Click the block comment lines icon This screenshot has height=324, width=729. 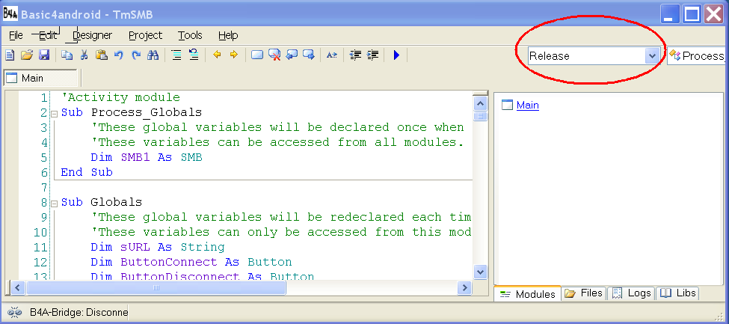(x=176, y=55)
